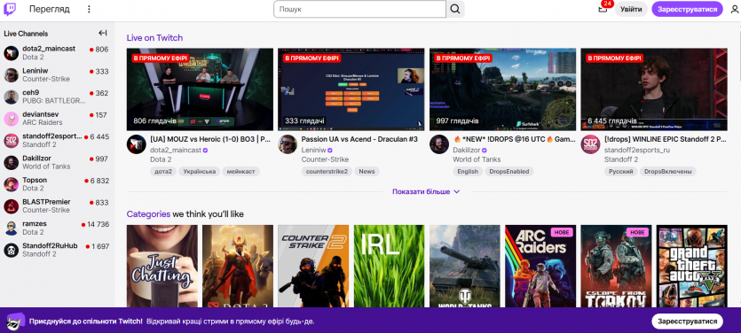Click Counter-Strike game link under Leniniw stream
Screen dimensions: 741x333
click(x=325, y=159)
